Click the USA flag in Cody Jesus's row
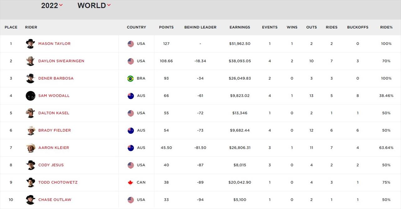 point(131,165)
